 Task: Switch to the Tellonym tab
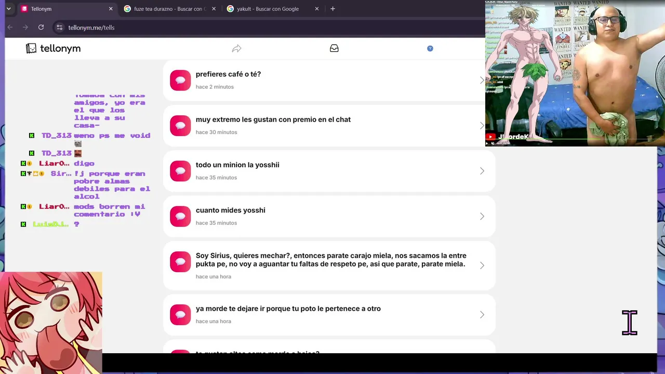[x=67, y=9]
